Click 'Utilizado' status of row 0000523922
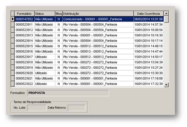187x127 pixels. click(x=45, y=84)
